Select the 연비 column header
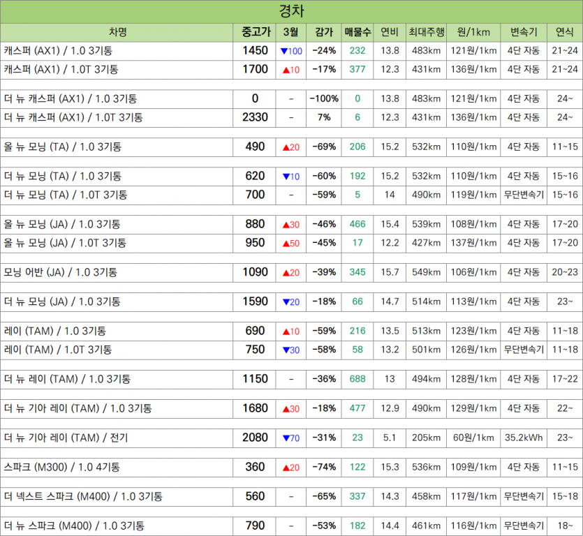This screenshot has height=536, width=583. pyautogui.click(x=390, y=32)
